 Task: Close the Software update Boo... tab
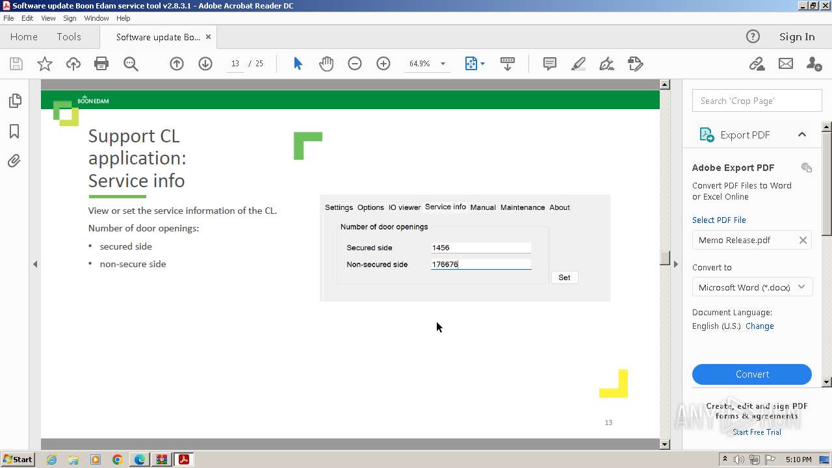pyautogui.click(x=208, y=37)
